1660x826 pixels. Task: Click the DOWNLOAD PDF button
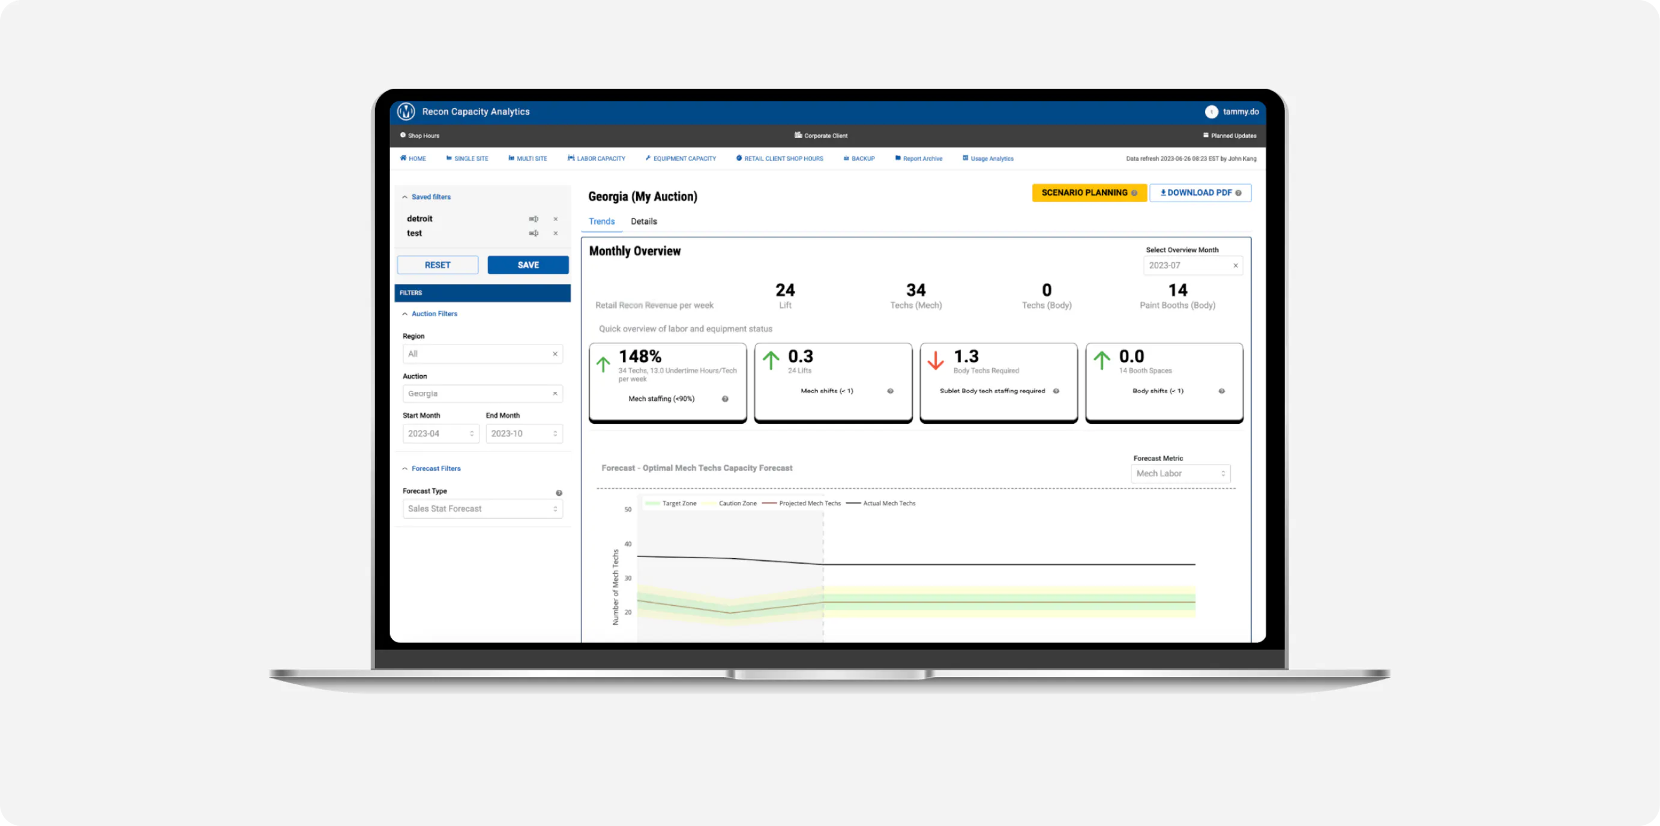click(x=1200, y=193)
